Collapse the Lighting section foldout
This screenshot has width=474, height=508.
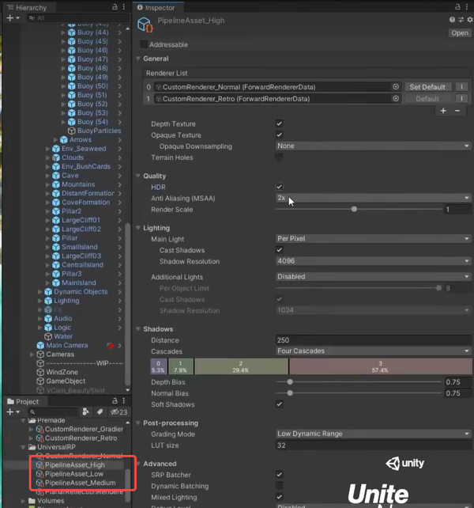[138, 228]
